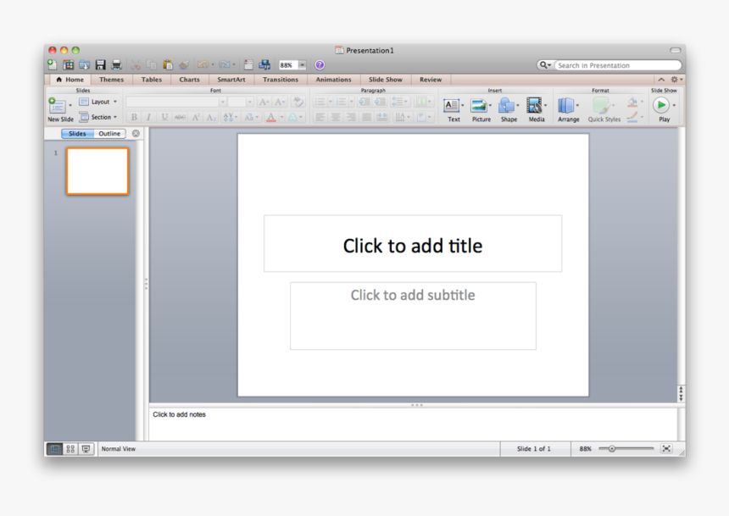Click the Save floppy disk icon
The height and width of the screenshot is (516, 729).
coord(100,64)
